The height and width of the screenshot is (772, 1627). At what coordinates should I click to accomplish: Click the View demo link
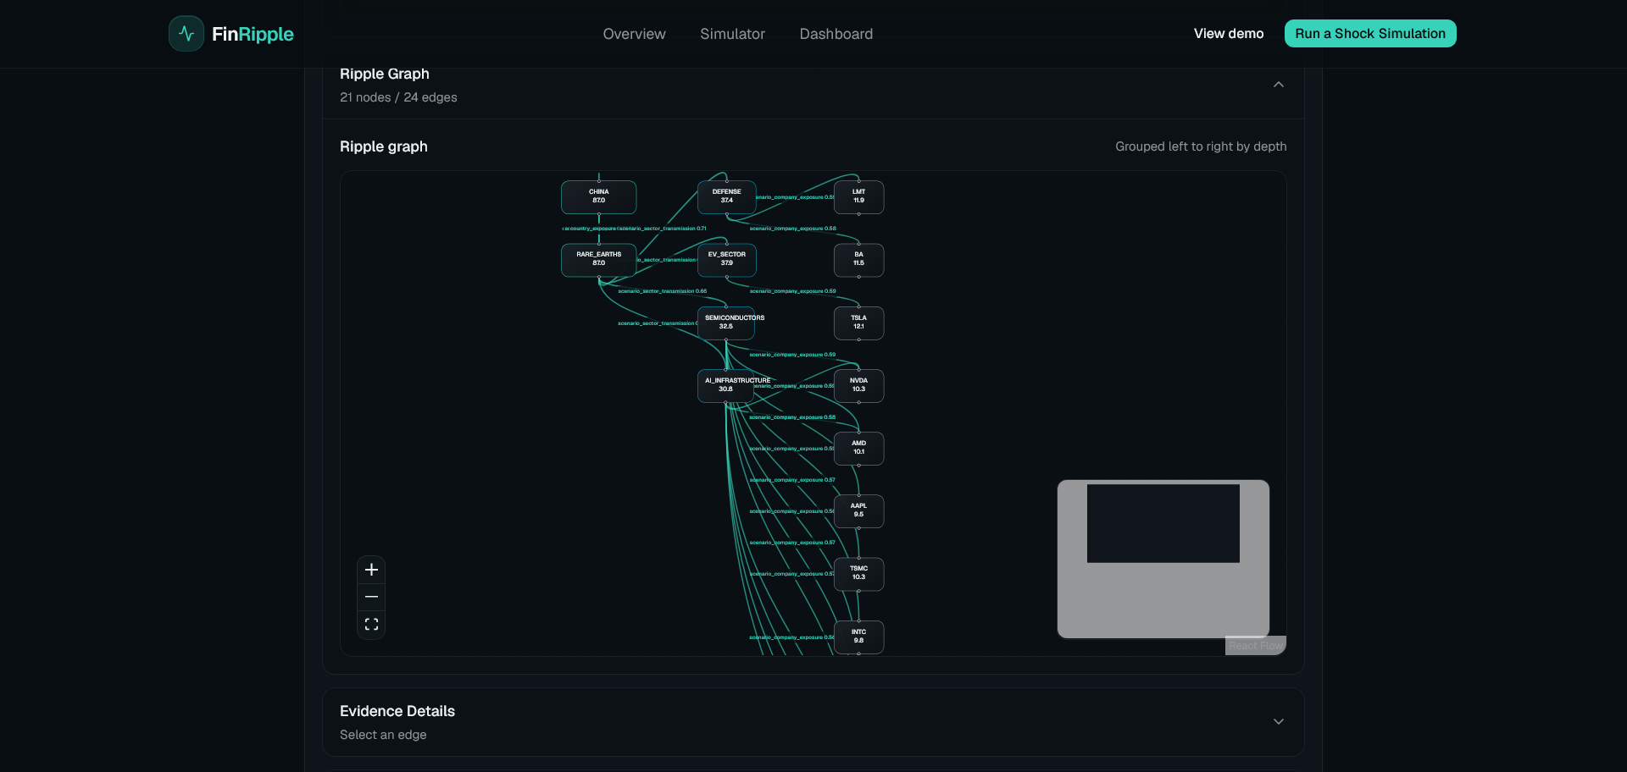1229,34
